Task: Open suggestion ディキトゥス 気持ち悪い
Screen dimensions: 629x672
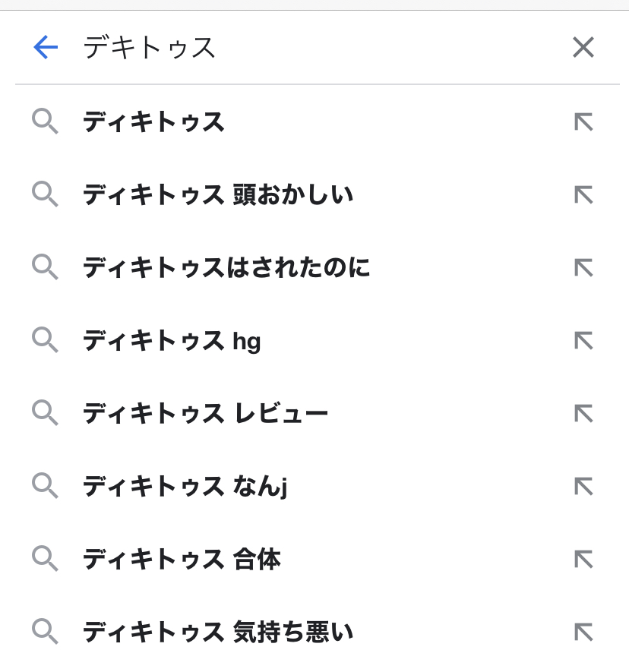Action: click(218, 632)
